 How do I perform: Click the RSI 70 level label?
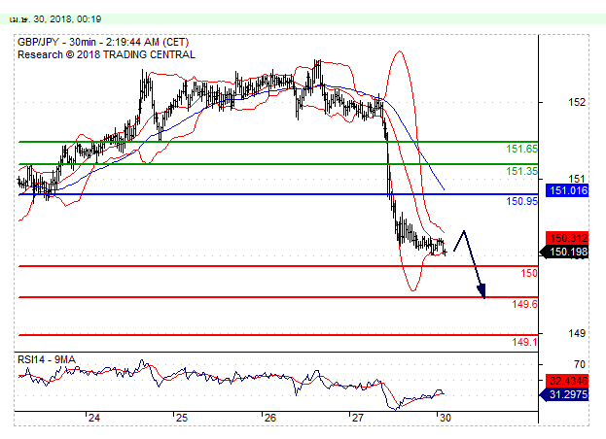click(580, 364)
